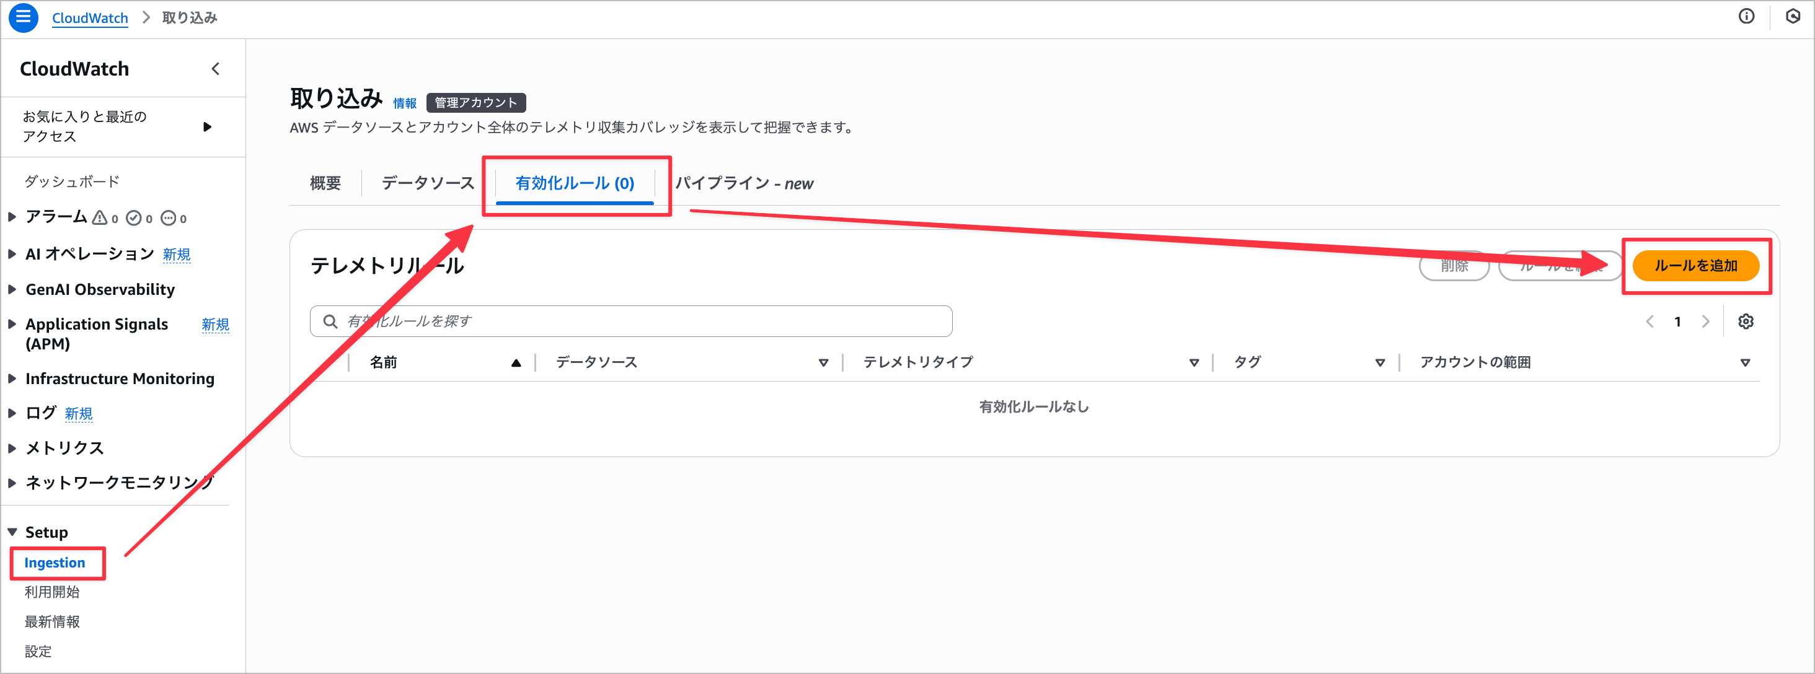
Task: Open アカウントの範囲 column filter arrow
Action: [1744, 362]
